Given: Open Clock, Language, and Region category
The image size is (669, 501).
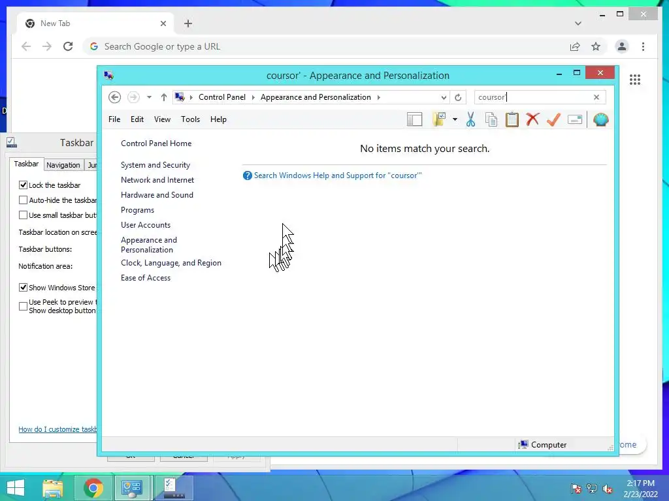Looking at the screenshot, I should point(171,263).
